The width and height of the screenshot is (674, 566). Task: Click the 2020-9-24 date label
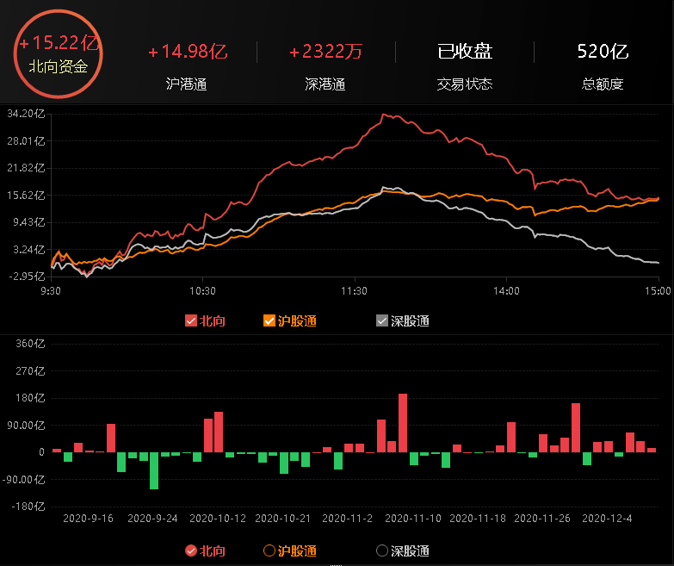[x=152, y=519]
